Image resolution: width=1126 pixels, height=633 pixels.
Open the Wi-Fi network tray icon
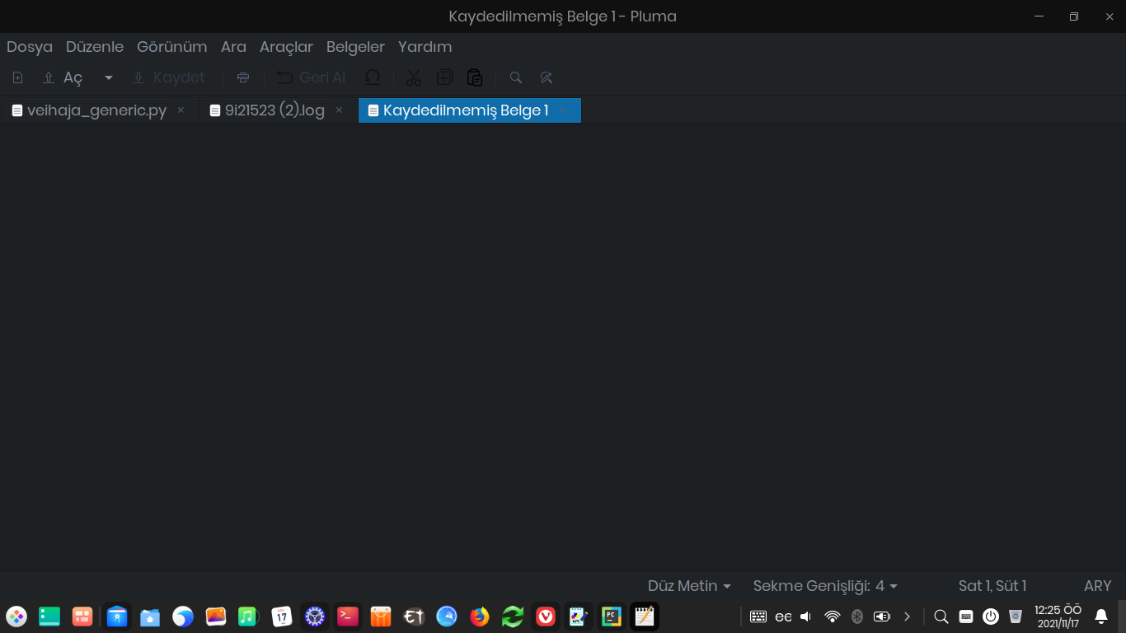833,617
